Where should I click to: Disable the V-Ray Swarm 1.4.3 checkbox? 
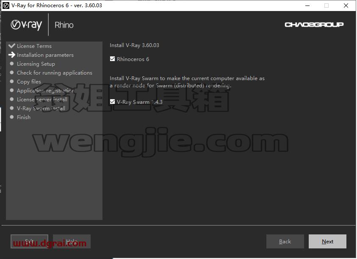pos(113,102)
